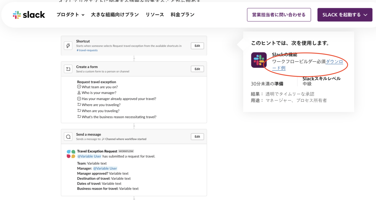Viewport: 376px width, 200px height.
Task: Open the 料金プラン menu item
Action: point(182,15)
